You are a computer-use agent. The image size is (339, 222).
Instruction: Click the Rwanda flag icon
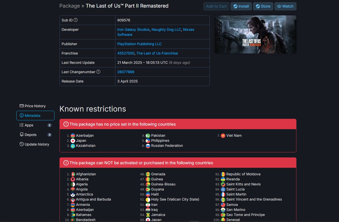[x=223, y=179]
